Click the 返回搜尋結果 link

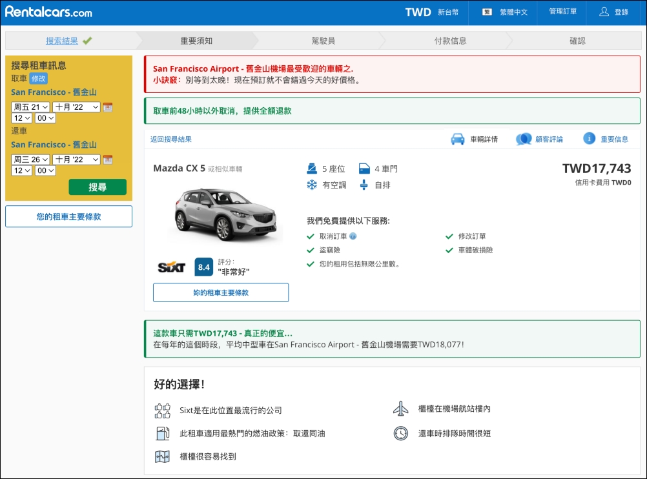point(171,139)
